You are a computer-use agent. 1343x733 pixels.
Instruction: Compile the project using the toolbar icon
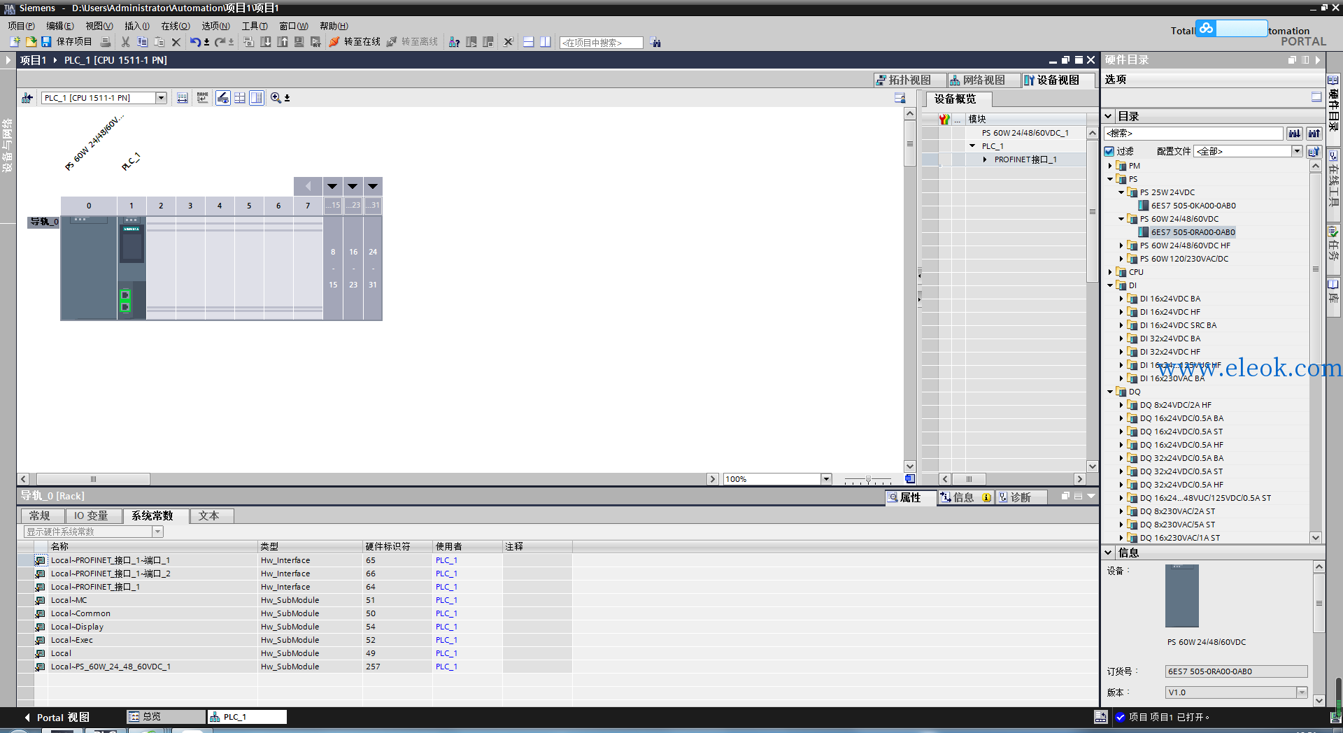[x=248, y=42]
